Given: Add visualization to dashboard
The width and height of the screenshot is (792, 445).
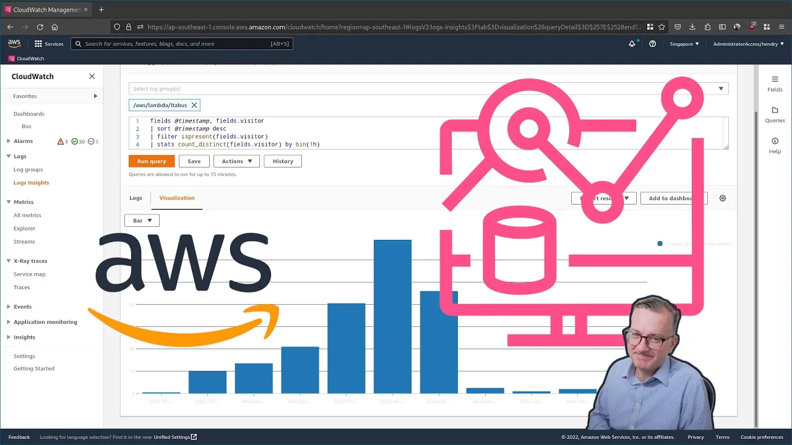Looking at the screenshot, I should point(673,198).
